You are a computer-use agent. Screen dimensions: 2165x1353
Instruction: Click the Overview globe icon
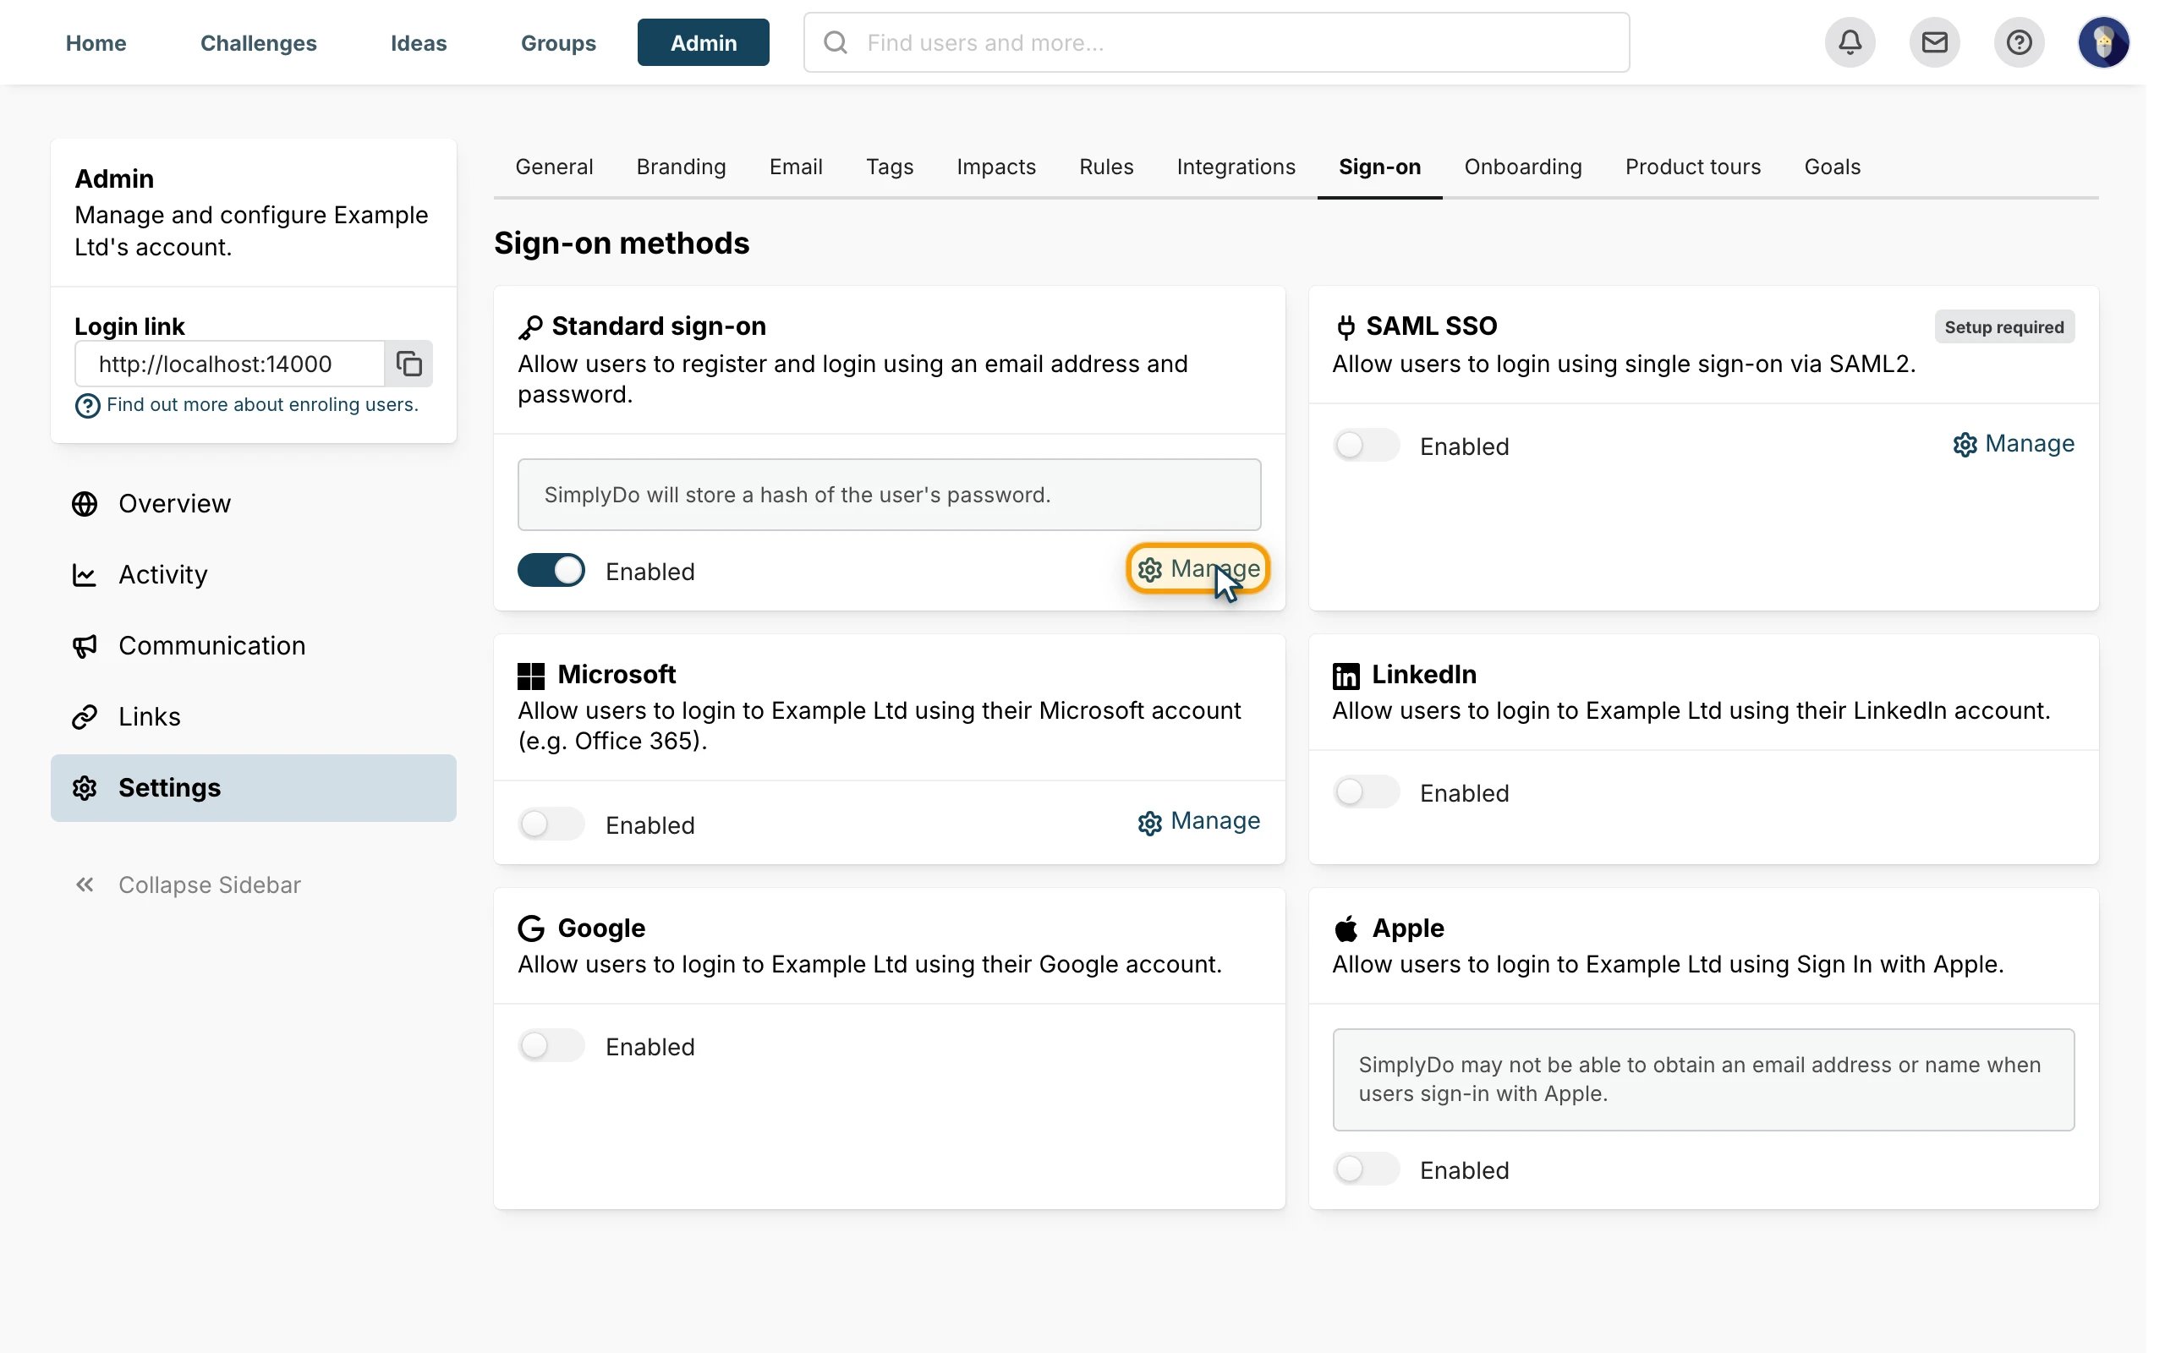click(x=85, y=504)
